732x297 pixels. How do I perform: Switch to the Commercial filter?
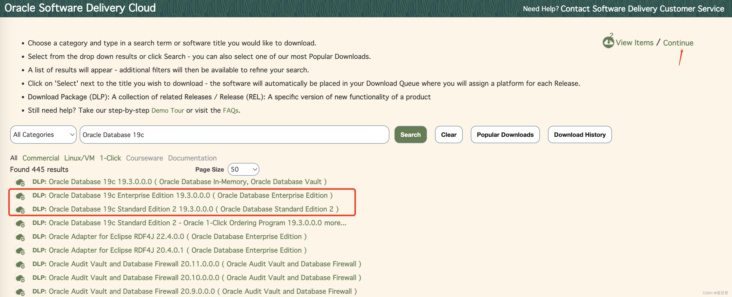(x=41, y=158)
